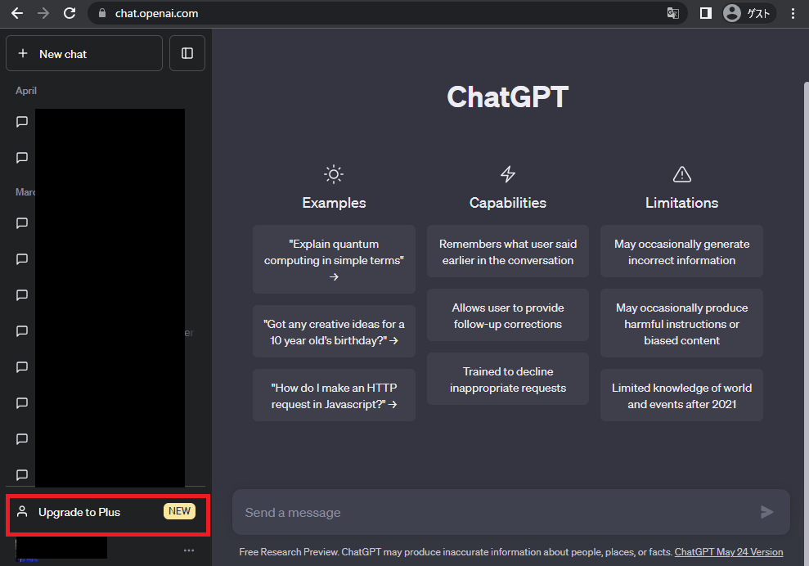Collapse the sidebar with the panel icon
The height and width of the screenshot is (566, 809).
tap(187, 52)
